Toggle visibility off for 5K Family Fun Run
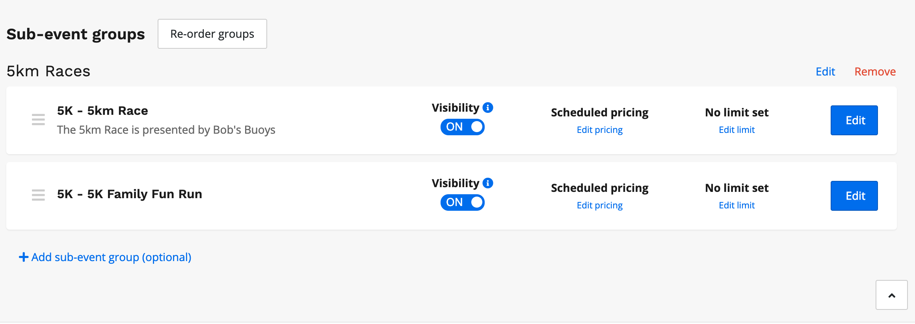 (x=462, y=202)
